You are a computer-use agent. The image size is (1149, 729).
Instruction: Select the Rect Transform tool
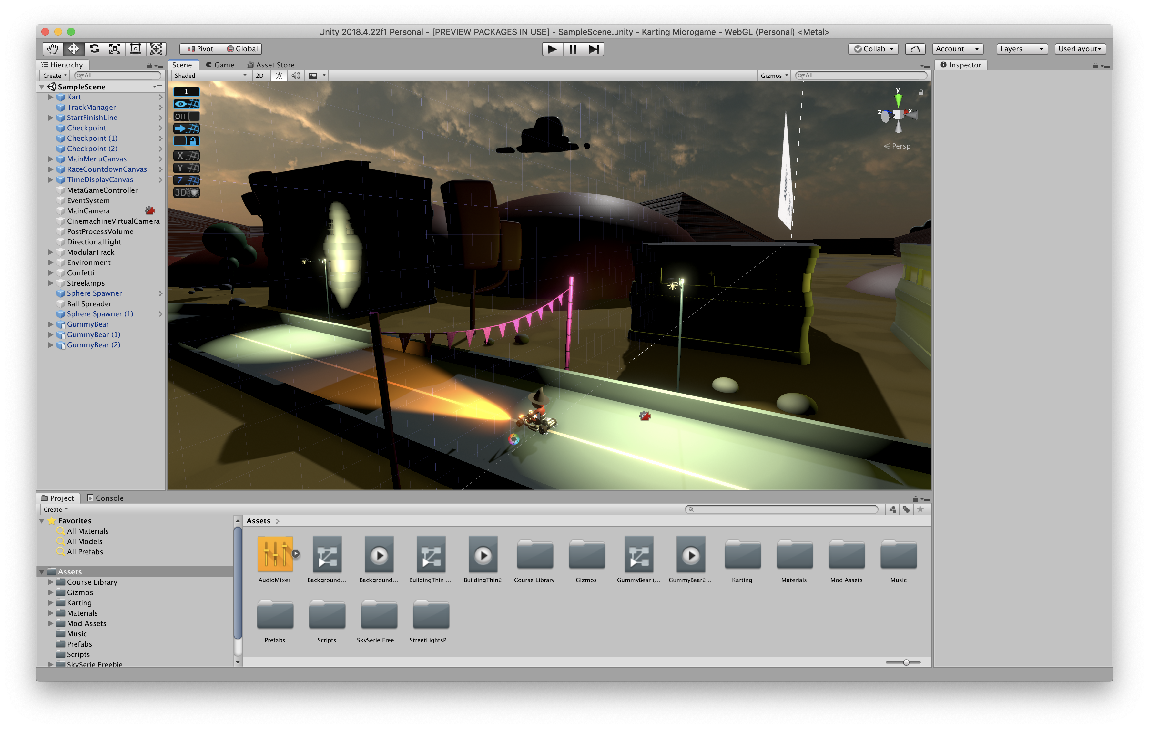[136, 49]
